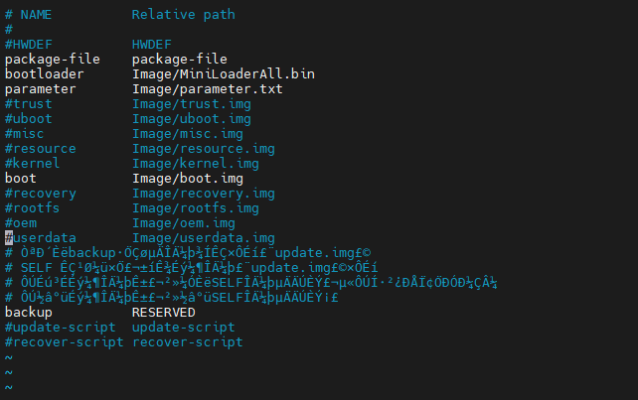Click the RESERVED value for backup

pyautogui.click(x=164, y=313)
